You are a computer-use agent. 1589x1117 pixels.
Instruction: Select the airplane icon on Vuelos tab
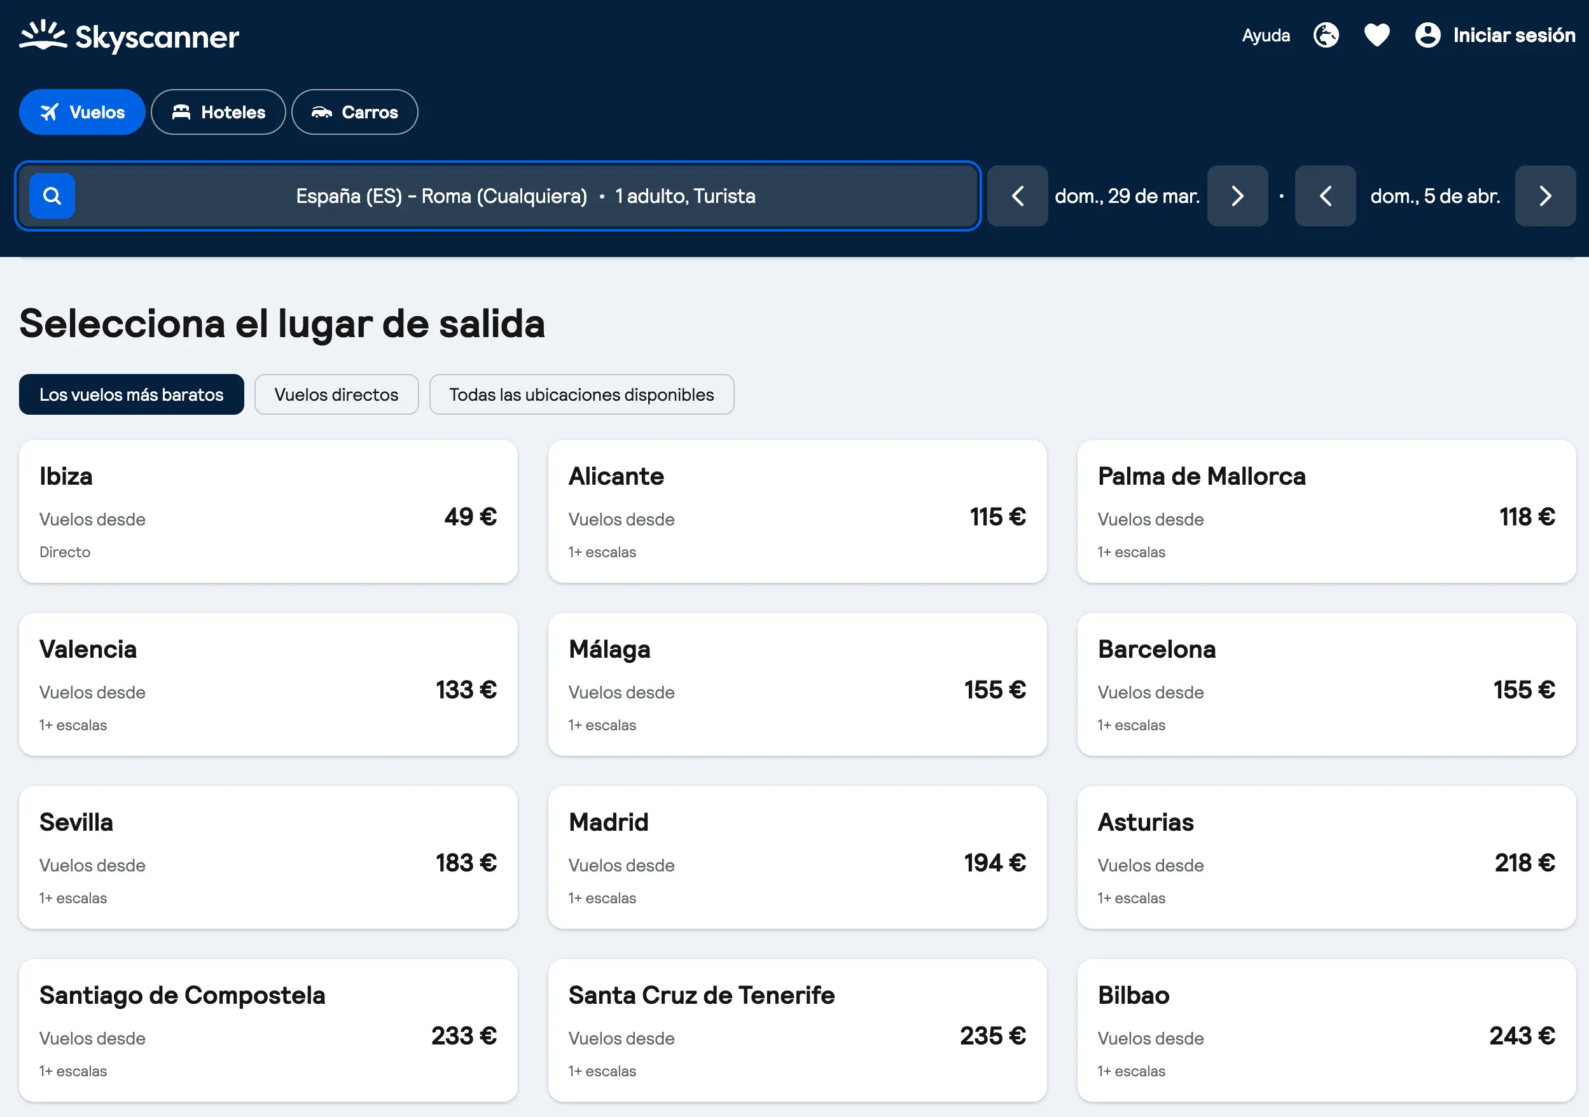[48, 111]
